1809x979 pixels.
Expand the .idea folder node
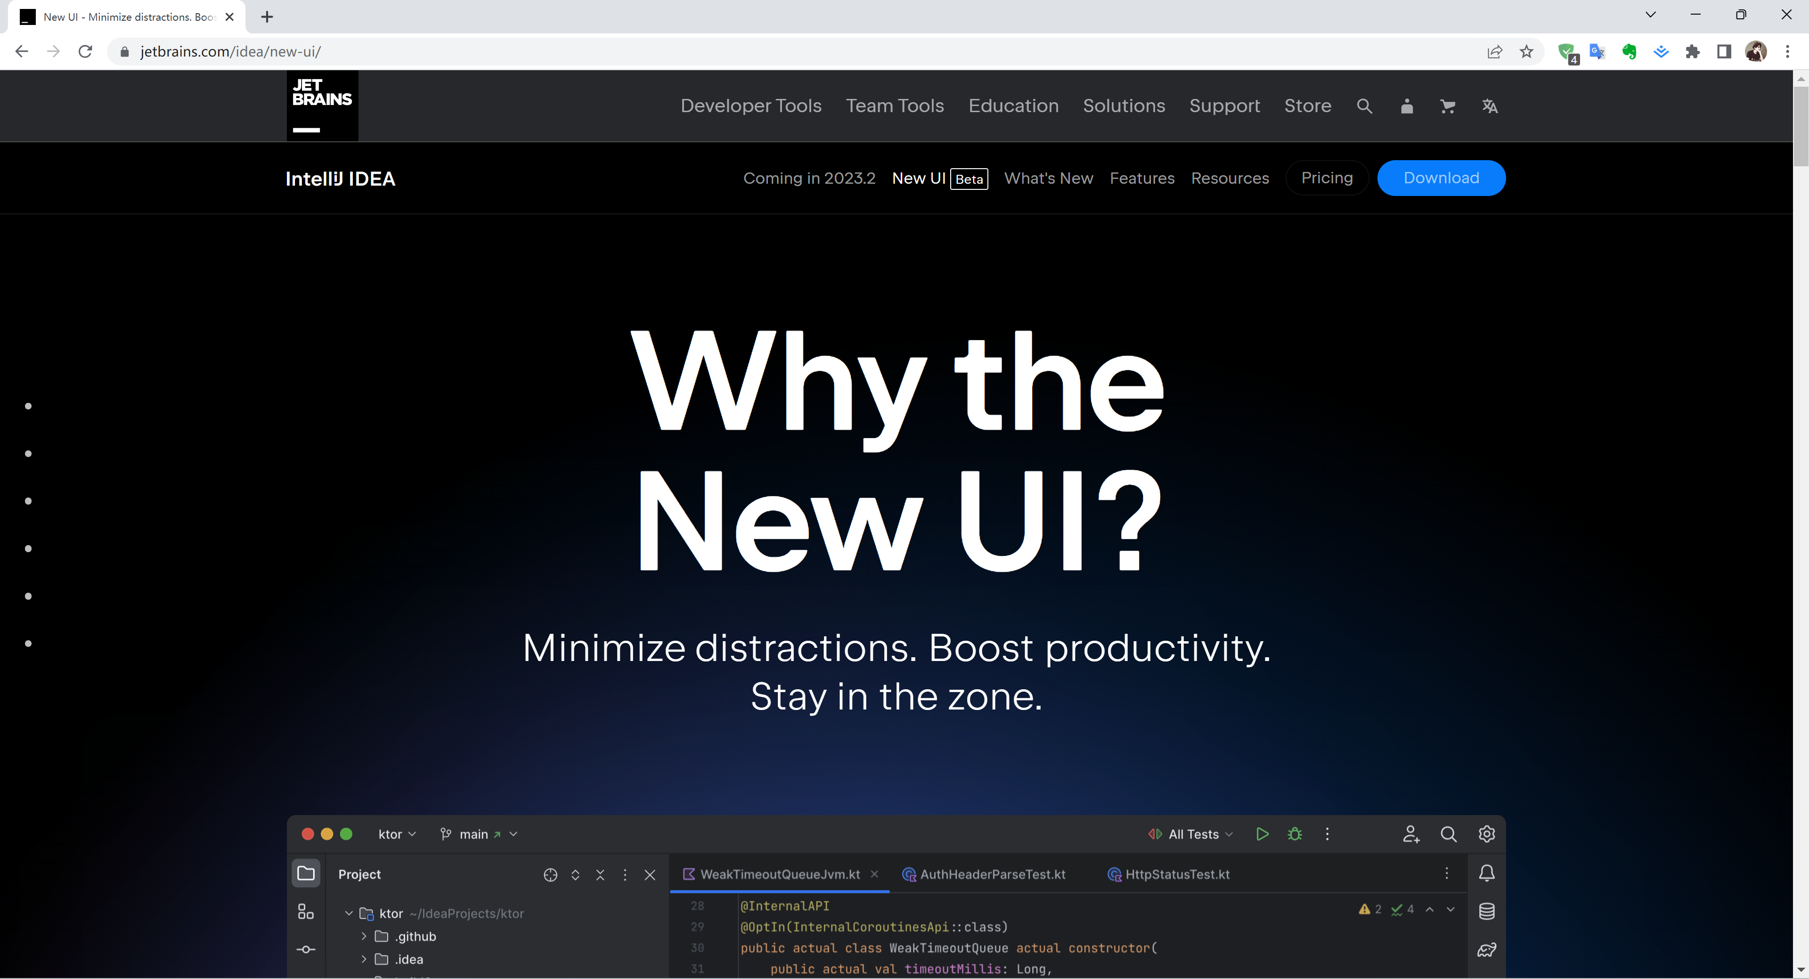click(x=364, y=959)
